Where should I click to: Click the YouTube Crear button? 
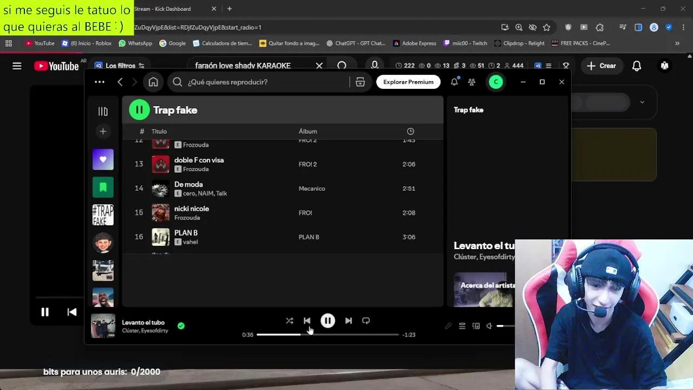coord(601,66)
